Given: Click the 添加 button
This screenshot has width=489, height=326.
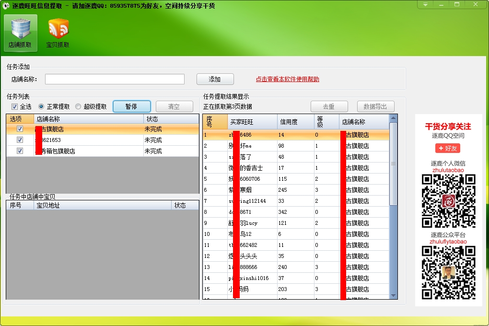Looking at the screenshot, I should tap(215, 79).
